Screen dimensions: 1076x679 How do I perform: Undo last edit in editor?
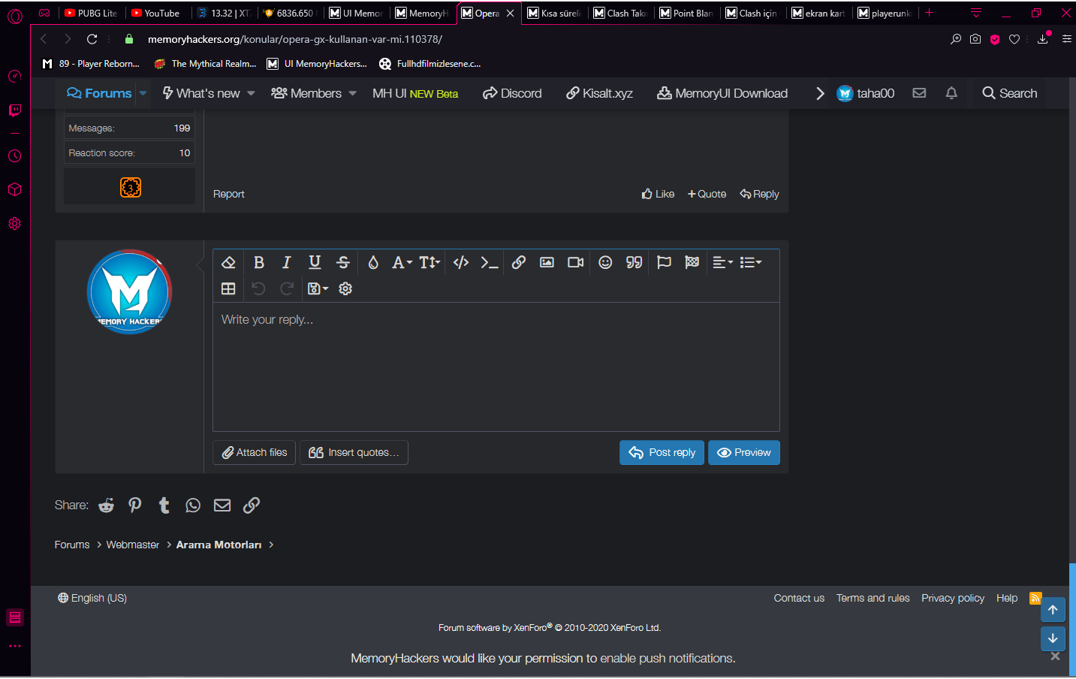pyautogui.click(x=258, y=289)
